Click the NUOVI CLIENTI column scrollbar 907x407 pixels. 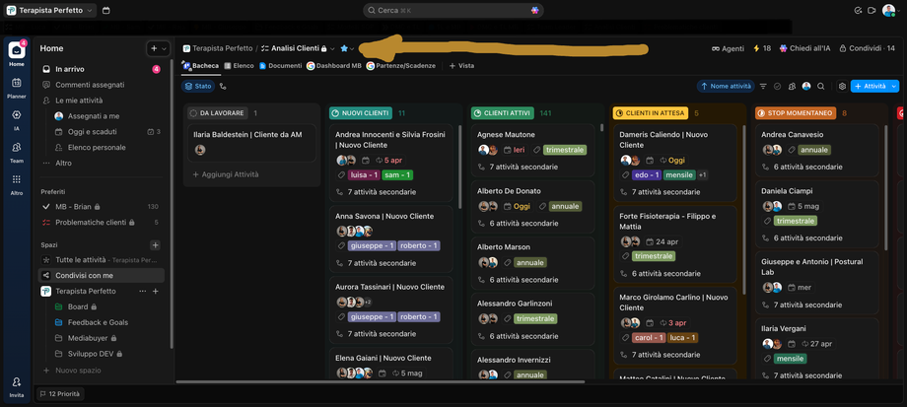(x=459, y=167)
